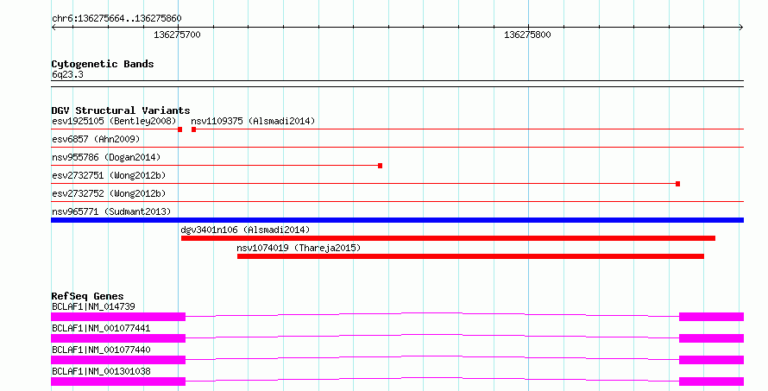Open BCLAF1|NM_001301038 transcript label
This screenshot has height=391, width=768.
(101, 371)
